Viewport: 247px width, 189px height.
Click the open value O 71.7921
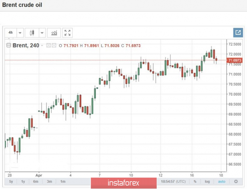(68, 46)
